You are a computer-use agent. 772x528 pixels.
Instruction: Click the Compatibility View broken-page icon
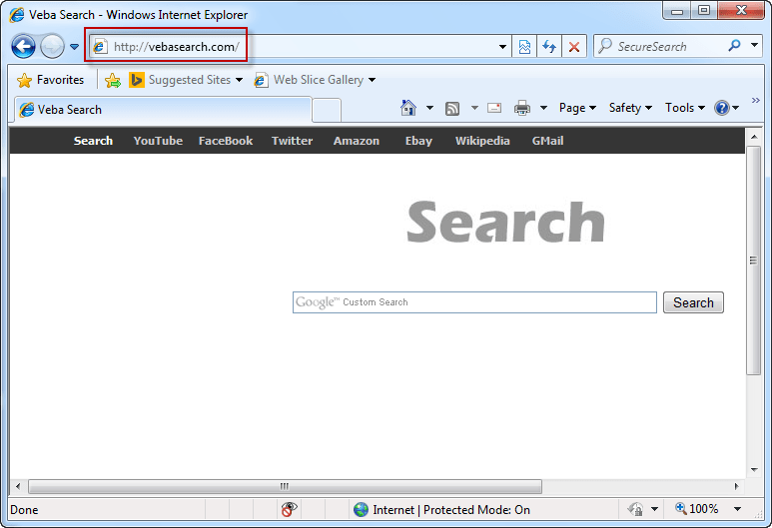pos(524,47)
